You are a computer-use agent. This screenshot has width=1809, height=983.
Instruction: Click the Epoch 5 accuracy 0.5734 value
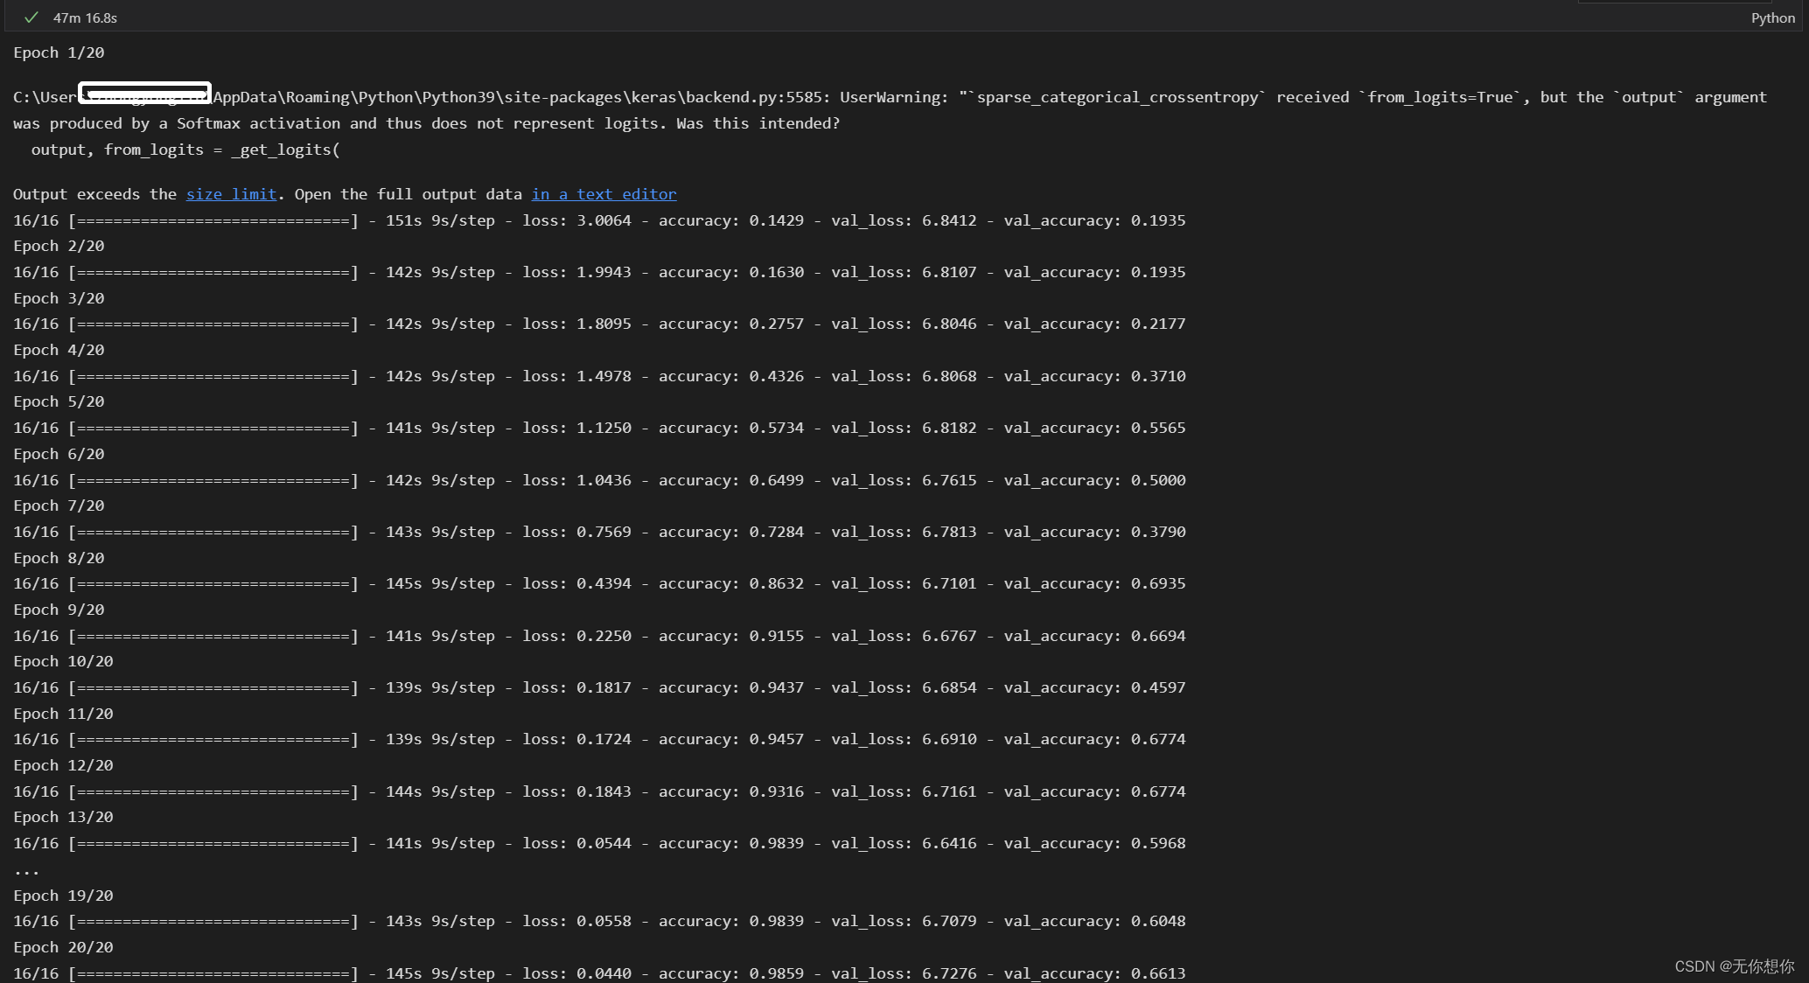click(776, 428)
